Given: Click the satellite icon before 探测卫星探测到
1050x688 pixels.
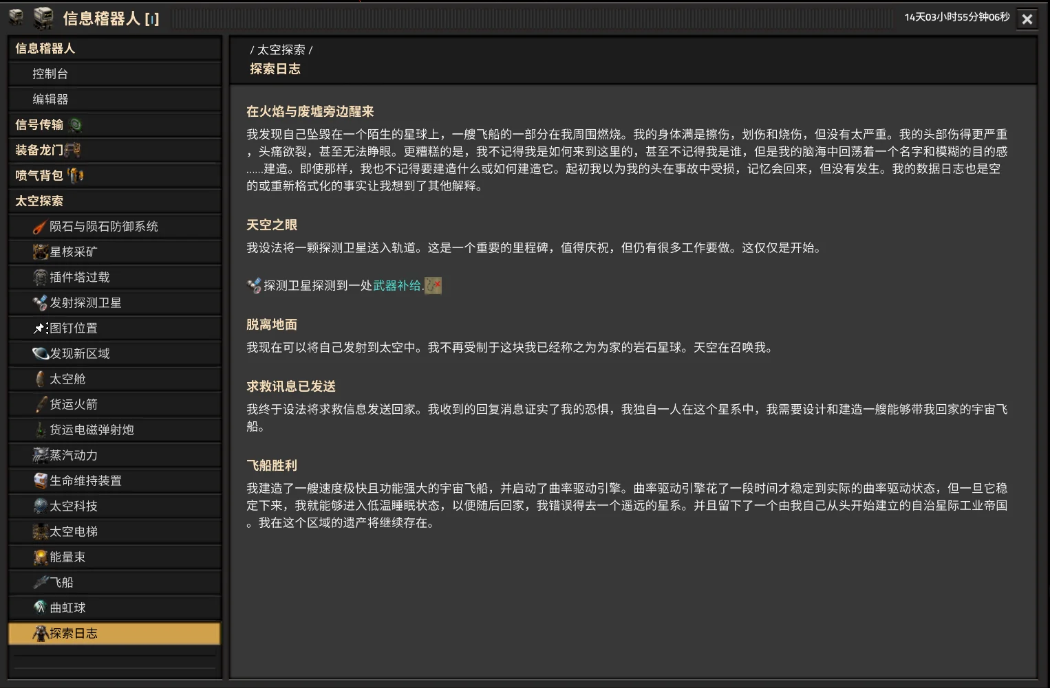Looking at the screenshot, I should pyautogui.click(x=254, y=286).
